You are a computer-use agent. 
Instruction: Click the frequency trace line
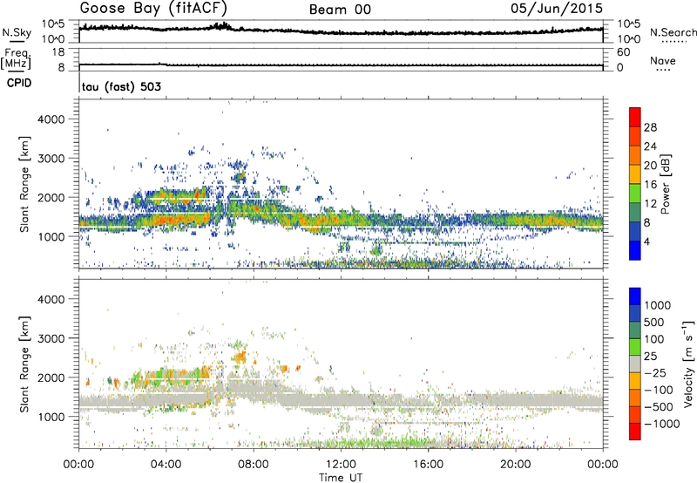341,65
